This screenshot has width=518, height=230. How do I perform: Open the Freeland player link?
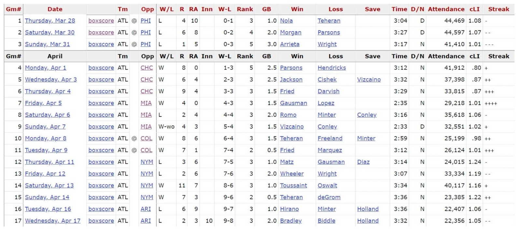tap(330, 139)
